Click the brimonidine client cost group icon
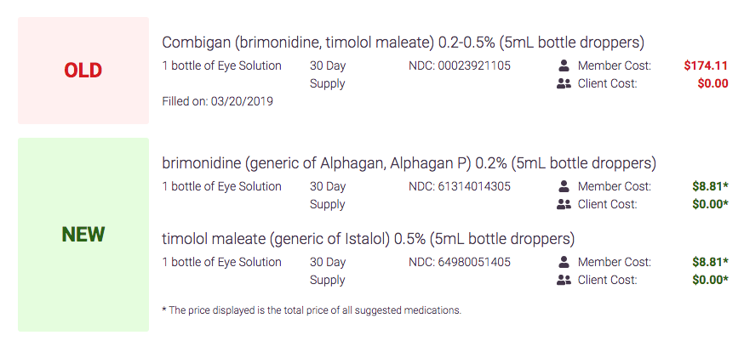 564,205
